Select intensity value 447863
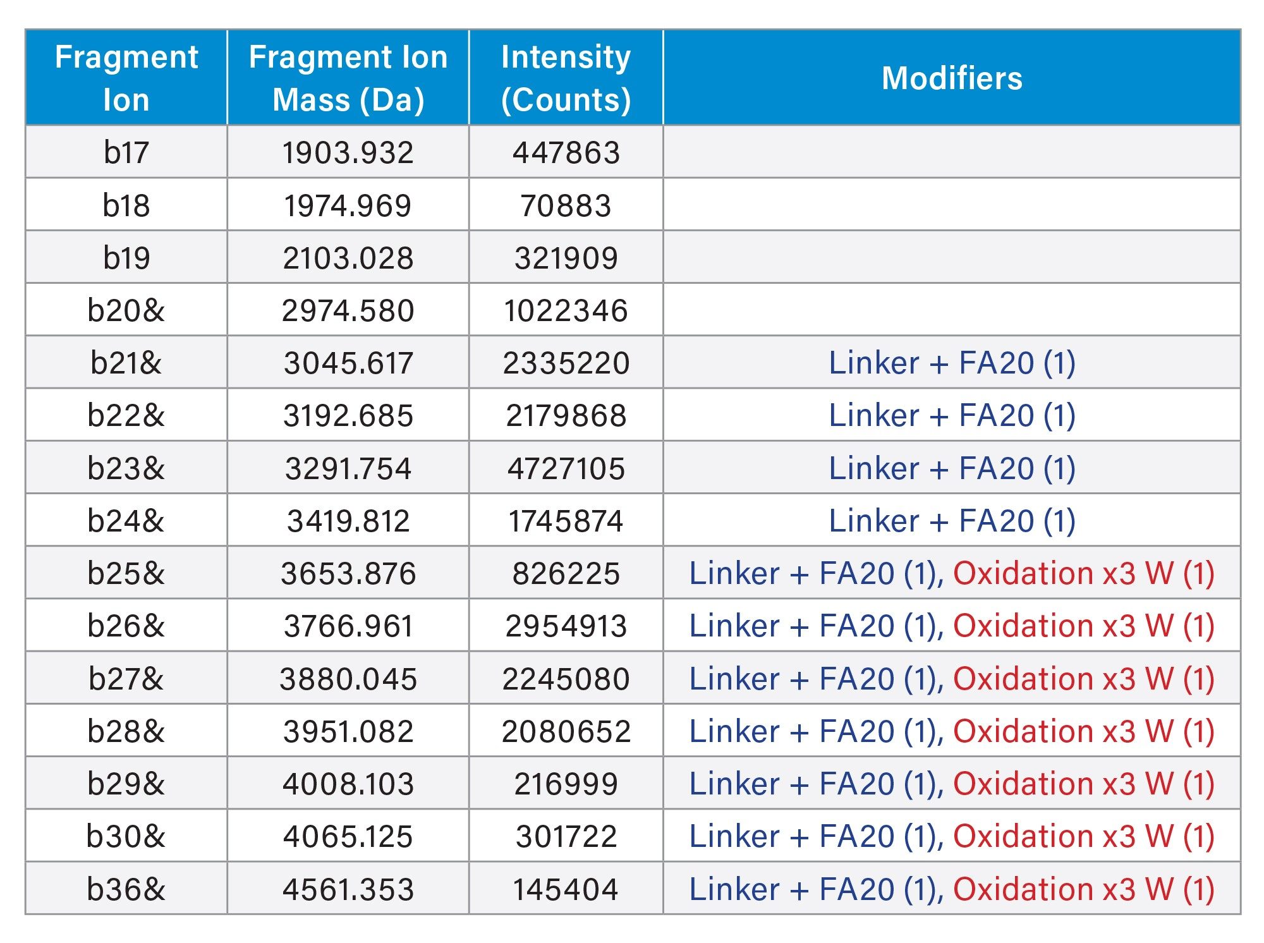 (566, 153)
